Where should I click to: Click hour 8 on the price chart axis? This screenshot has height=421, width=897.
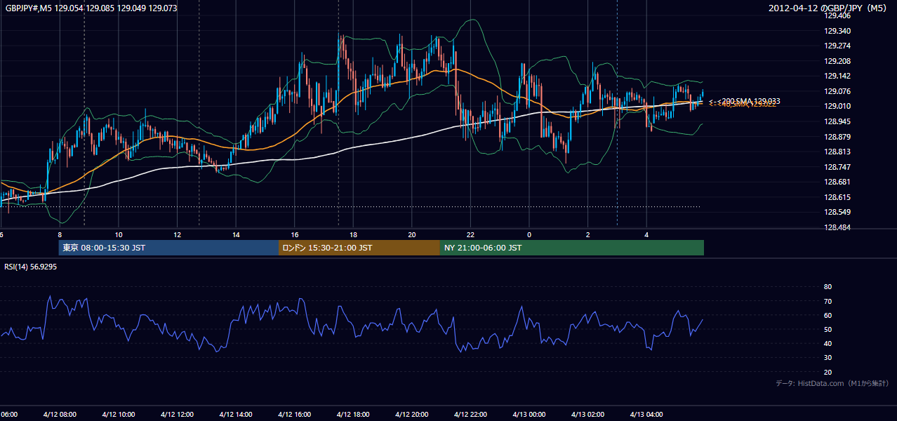[x=60, y=234]
